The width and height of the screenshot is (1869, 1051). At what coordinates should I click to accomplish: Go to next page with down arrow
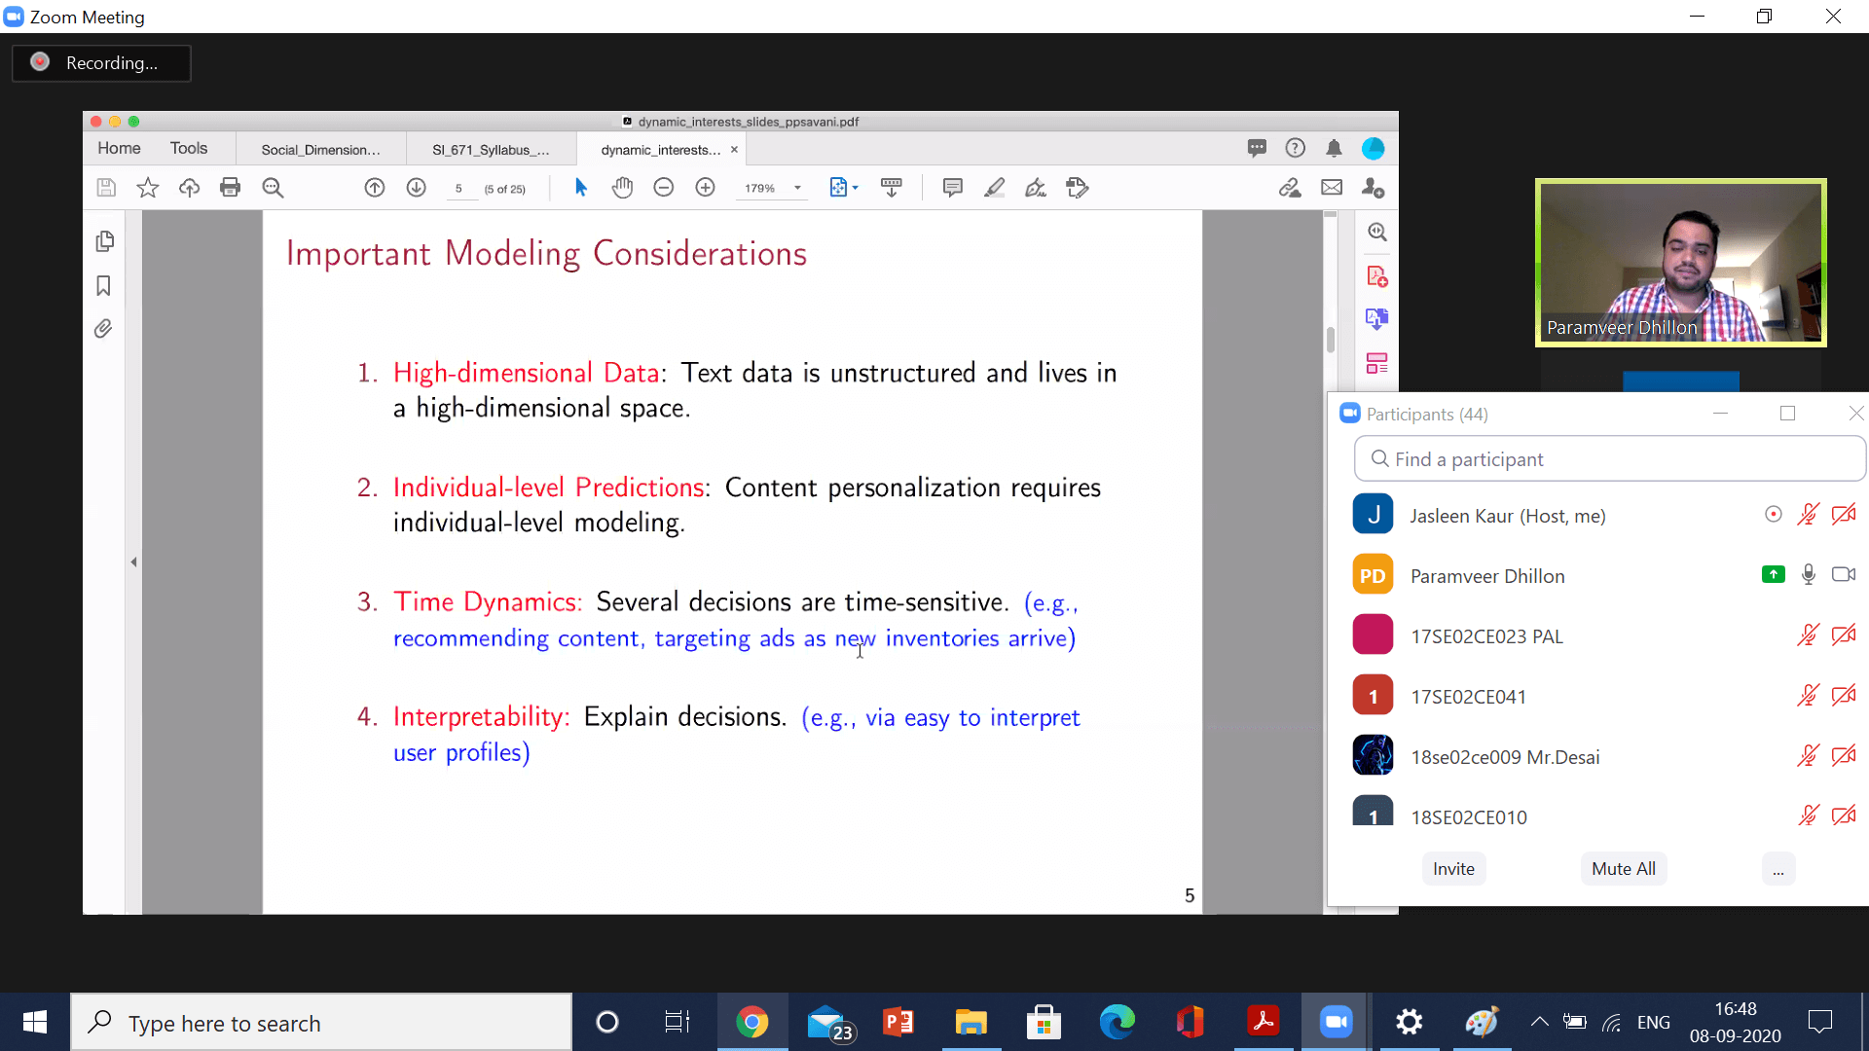click(417, 188)
